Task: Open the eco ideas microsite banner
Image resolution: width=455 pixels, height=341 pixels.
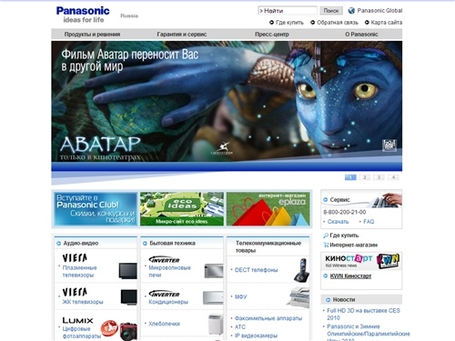Action: point(182,209)
